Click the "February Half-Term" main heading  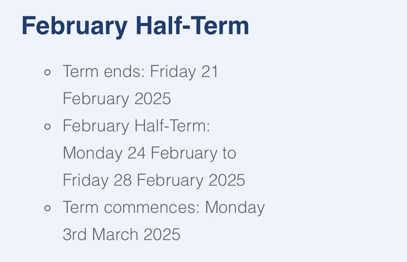(135, 25)
